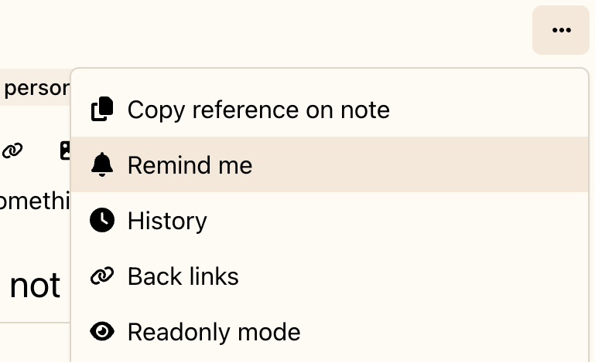Open the three-dot more options menu
The height and width of the screenshot is (362, 595).
point(561,30)
